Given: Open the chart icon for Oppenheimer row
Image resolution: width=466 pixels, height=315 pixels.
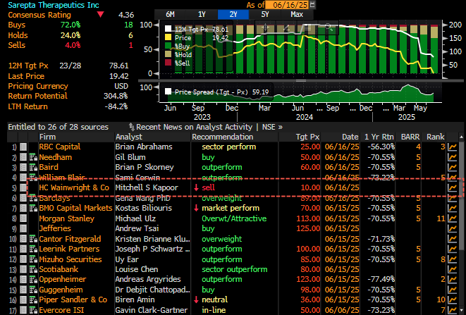Looking at the screenshot, I should click(453, 279).
